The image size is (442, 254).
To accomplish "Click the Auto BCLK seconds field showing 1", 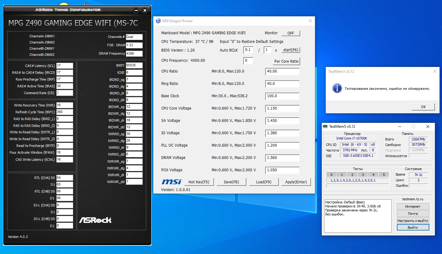I will tap(267, 50).
